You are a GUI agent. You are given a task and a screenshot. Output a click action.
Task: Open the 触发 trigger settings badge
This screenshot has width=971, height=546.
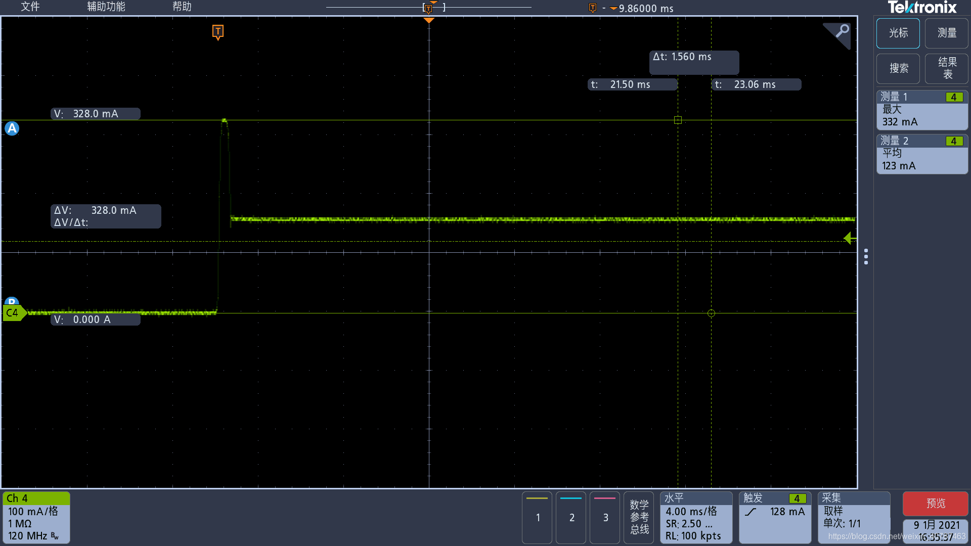click(774, 517)
